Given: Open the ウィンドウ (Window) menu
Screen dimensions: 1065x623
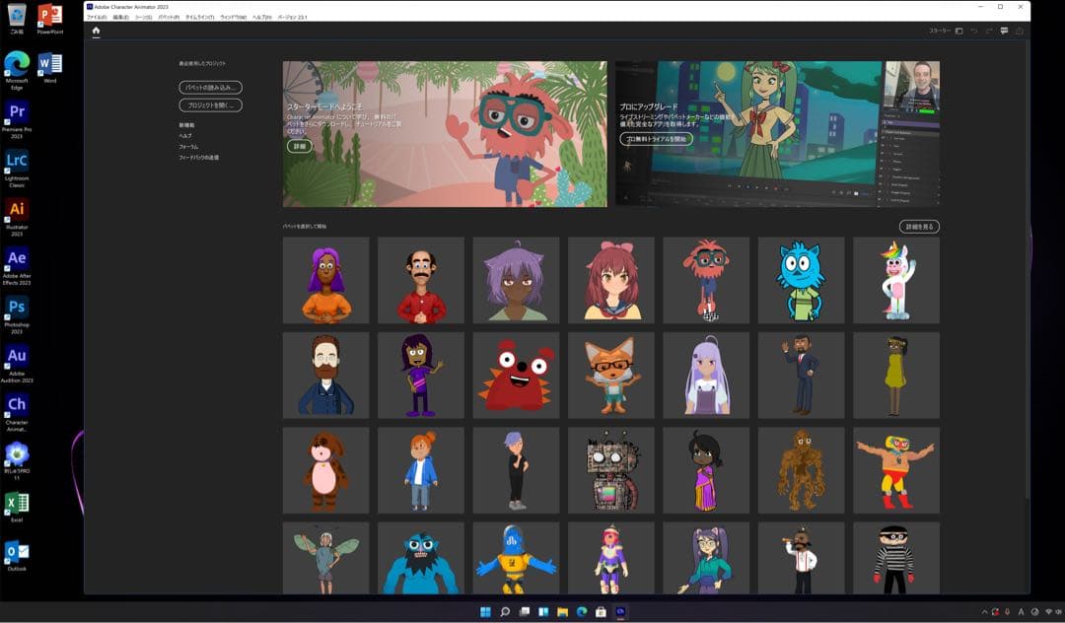Looking at the screenshot, I should [234, 18].
